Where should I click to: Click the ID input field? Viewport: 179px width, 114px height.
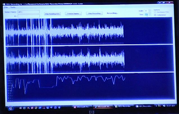point(29,16)
